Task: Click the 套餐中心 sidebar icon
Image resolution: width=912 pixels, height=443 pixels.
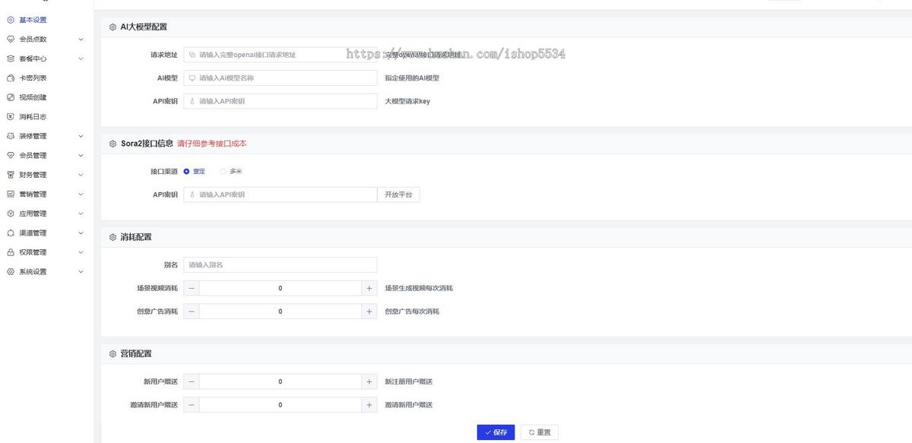Action: pos(11,59)
